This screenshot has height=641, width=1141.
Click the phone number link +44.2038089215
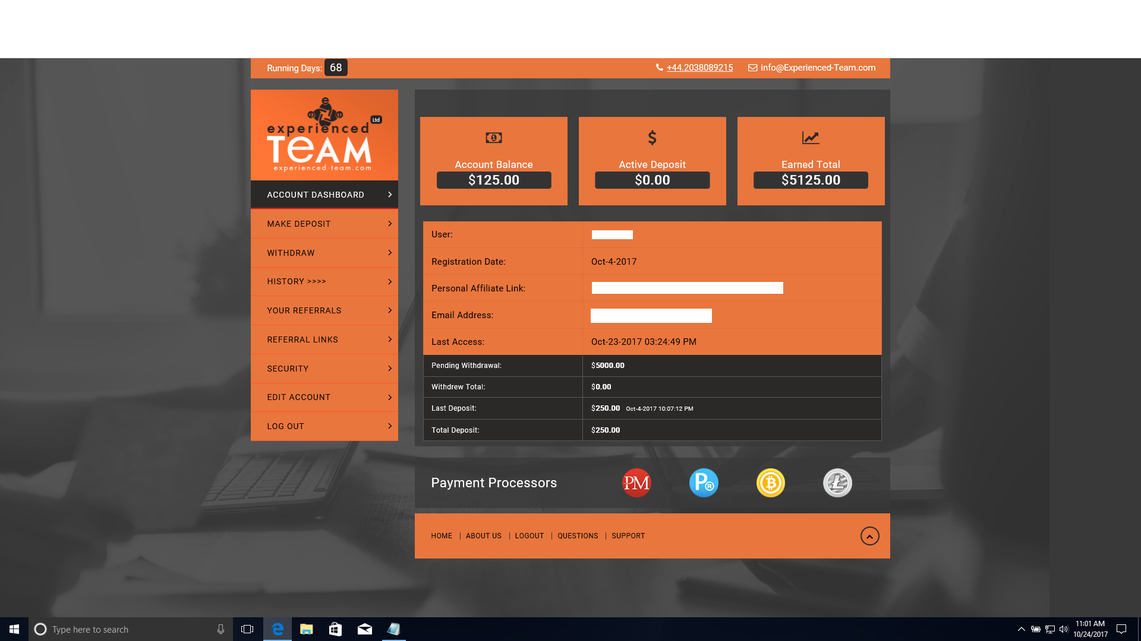(699, 68)
